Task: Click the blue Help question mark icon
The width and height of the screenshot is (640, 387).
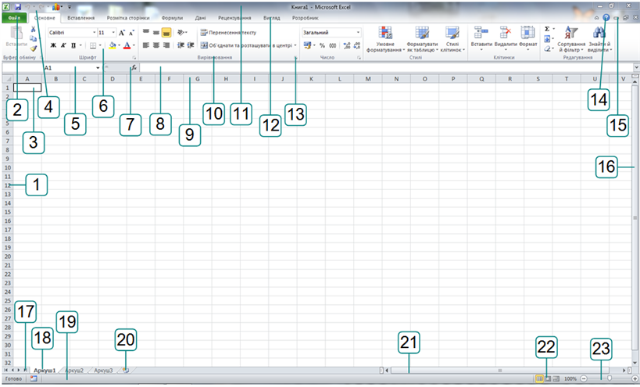Action: [x=606, y=16]
